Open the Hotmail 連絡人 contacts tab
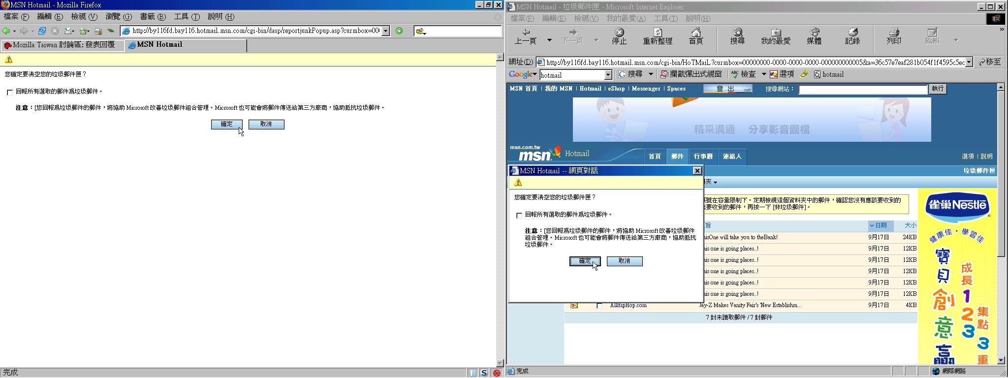The height and width of the screenshot is (378, 1008). (x=732, y=157)
